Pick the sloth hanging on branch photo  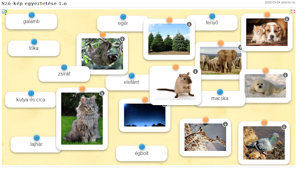point(102,54)
